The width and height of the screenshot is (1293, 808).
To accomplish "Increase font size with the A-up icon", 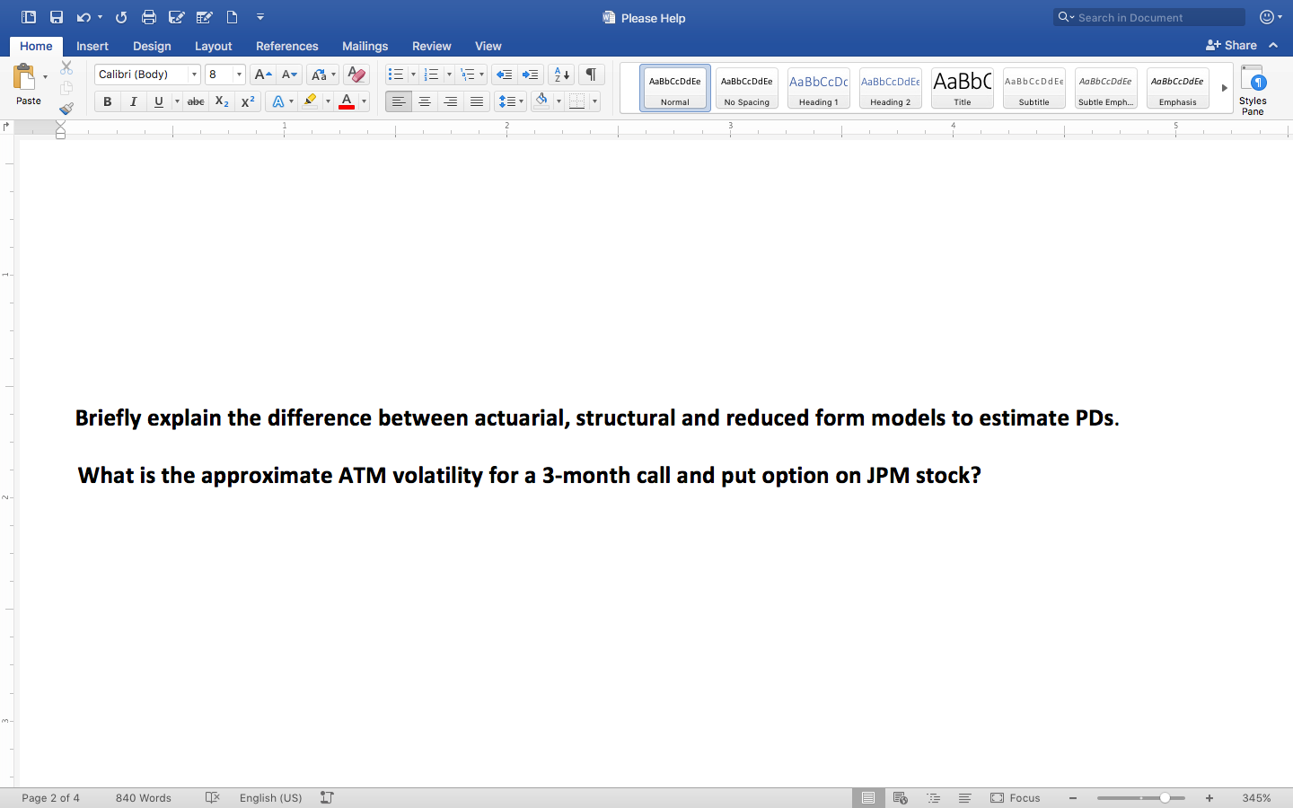I will 262,75.
